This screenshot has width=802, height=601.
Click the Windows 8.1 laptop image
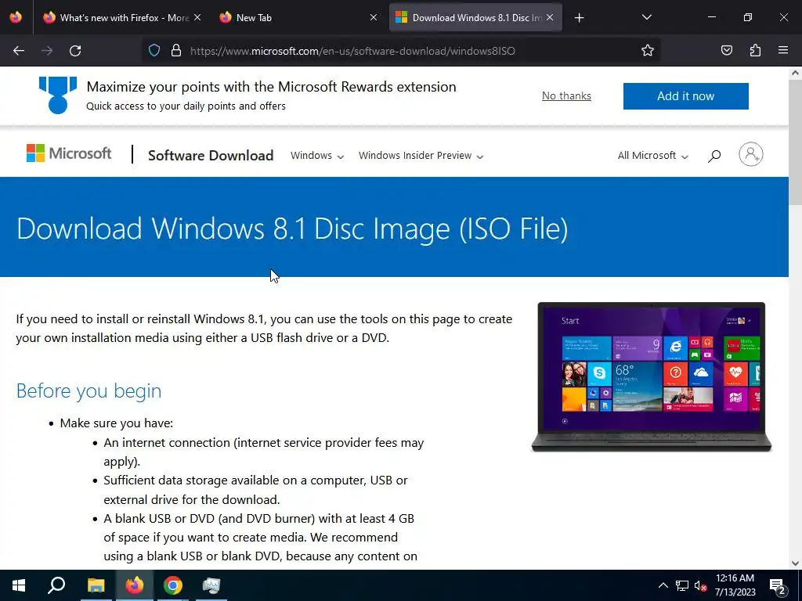[651, 376]
